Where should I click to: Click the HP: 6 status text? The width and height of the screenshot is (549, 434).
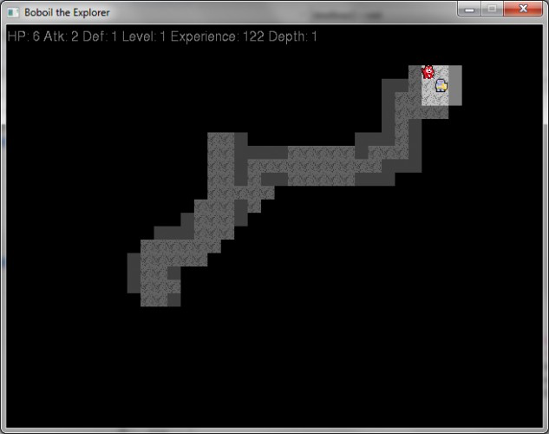point(23,36)
